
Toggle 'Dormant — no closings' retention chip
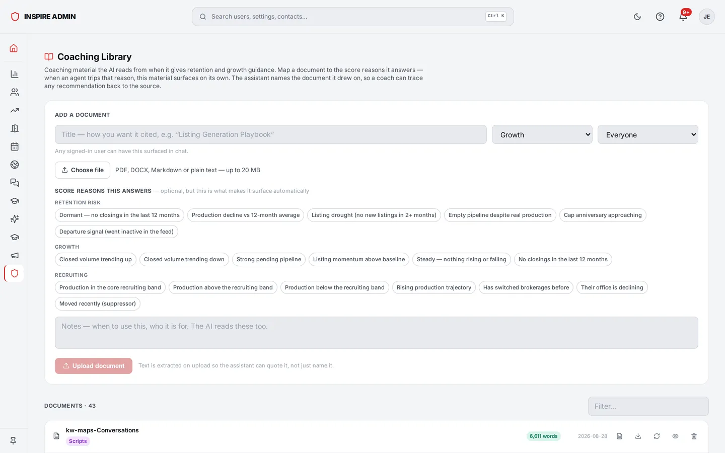pos(119,215)
